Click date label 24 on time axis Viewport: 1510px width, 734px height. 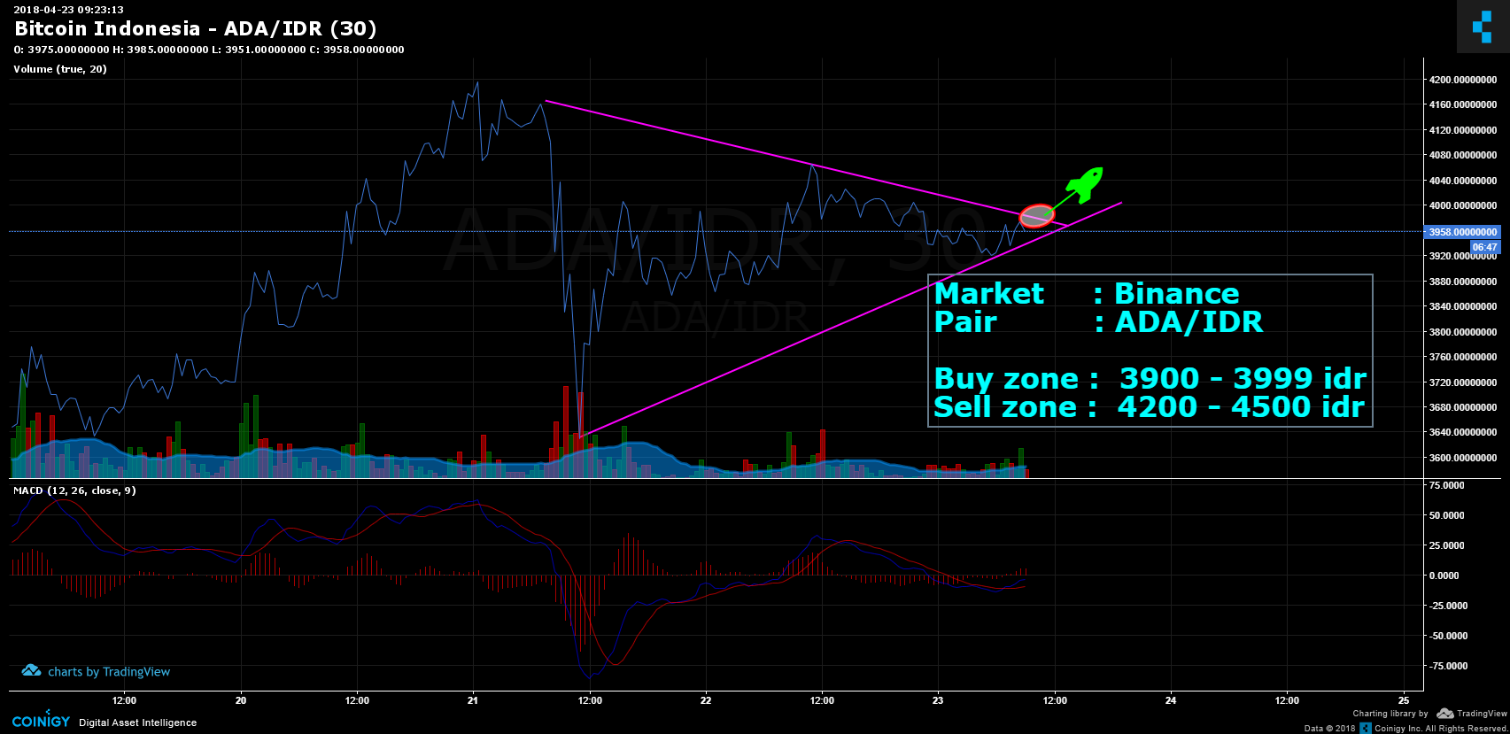click(x=1171, y=700)
